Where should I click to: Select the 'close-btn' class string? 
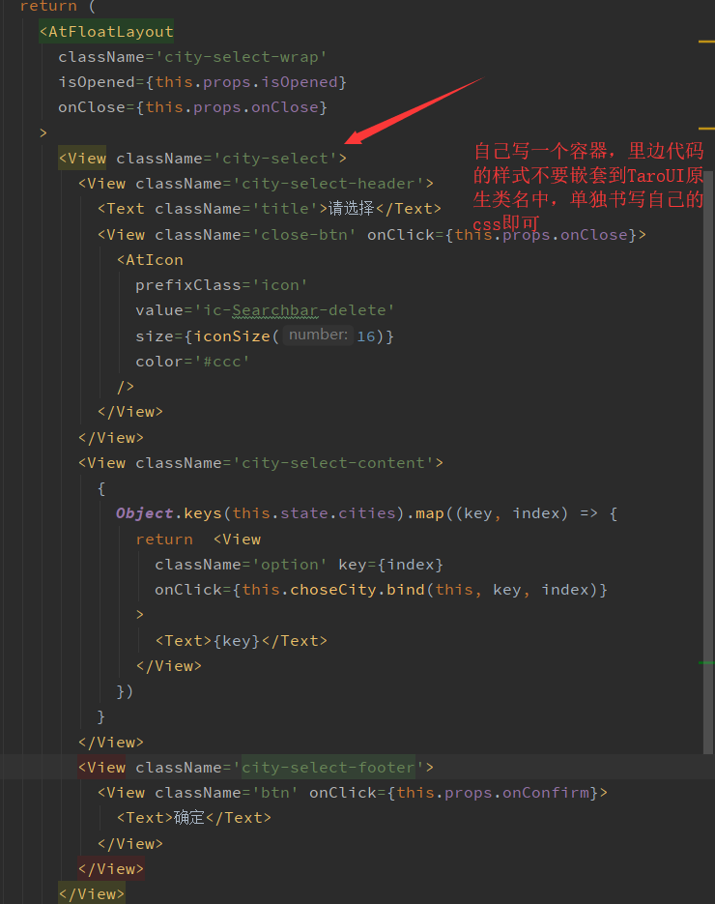[304, 235]
